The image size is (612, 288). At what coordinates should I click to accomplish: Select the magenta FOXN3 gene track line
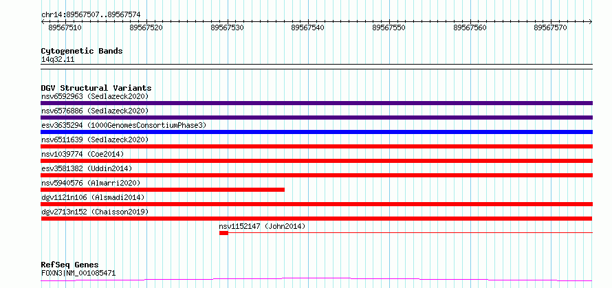316,279
